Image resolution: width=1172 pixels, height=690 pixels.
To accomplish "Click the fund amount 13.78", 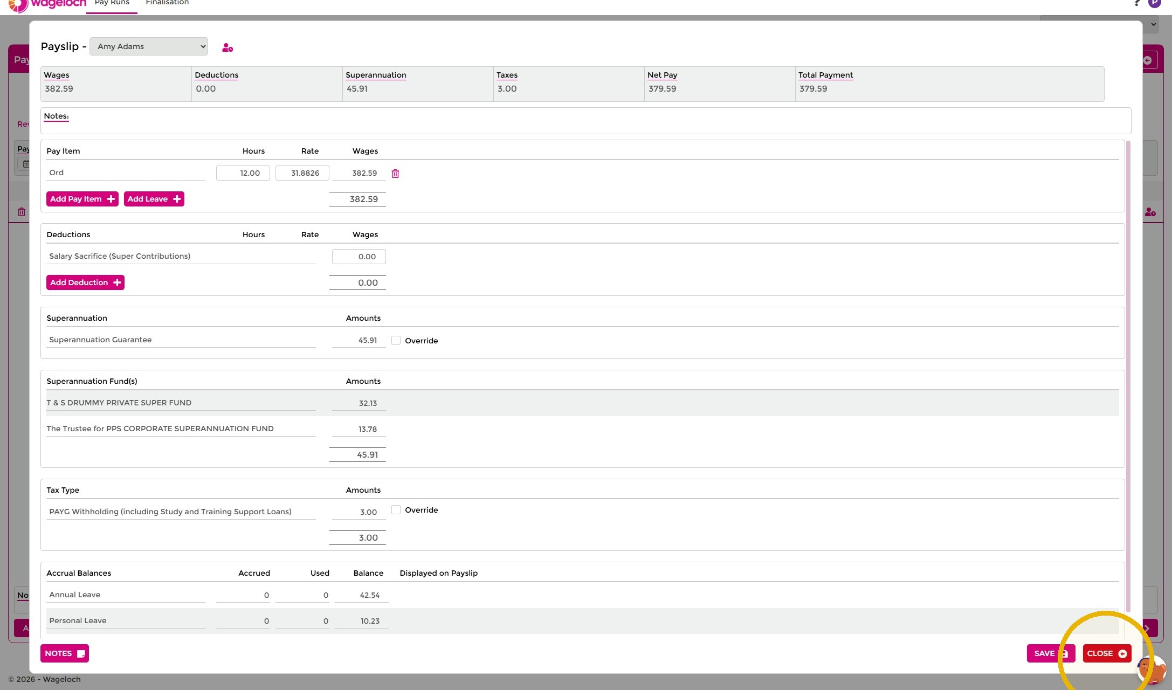I will (x=368, y=429).
